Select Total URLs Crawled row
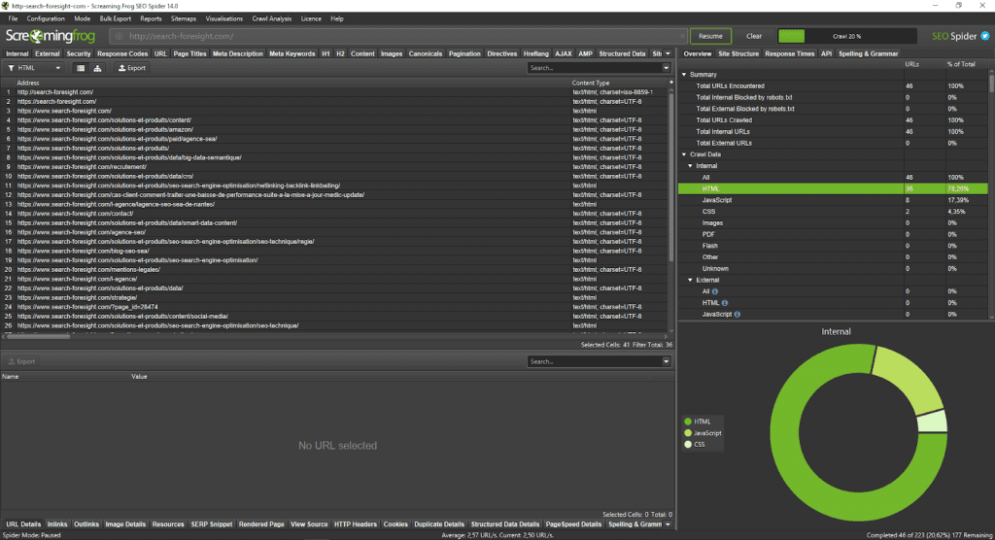Viewport: 995px width, 540px height. [x=833, y=119]
